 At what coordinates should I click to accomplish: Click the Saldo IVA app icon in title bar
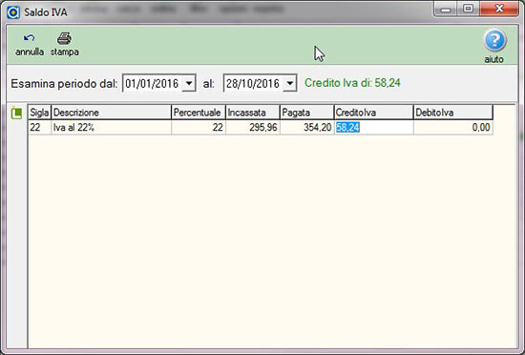point(13,12)
